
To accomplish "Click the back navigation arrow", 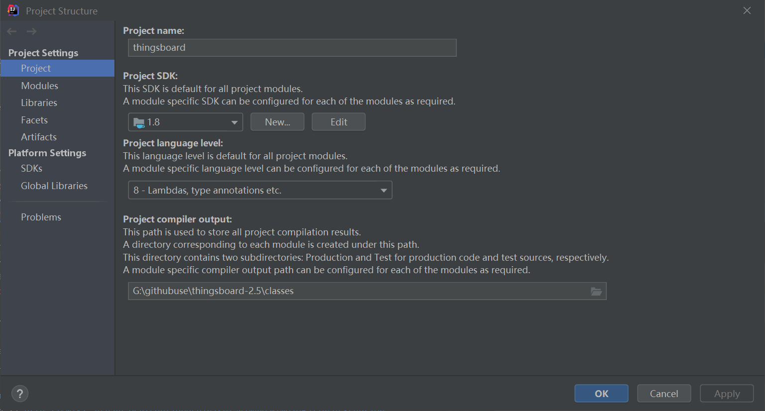I will [12, 31].
